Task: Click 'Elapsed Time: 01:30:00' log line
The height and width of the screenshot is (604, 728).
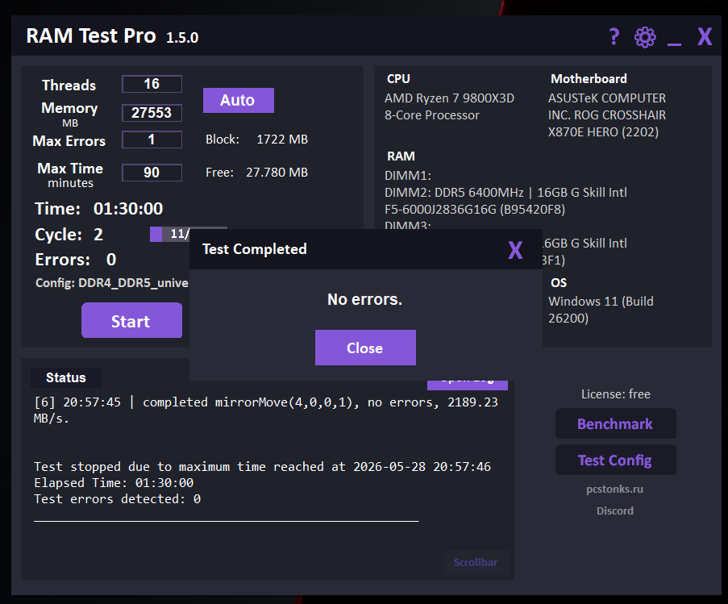Action: (x=114, y=483)
